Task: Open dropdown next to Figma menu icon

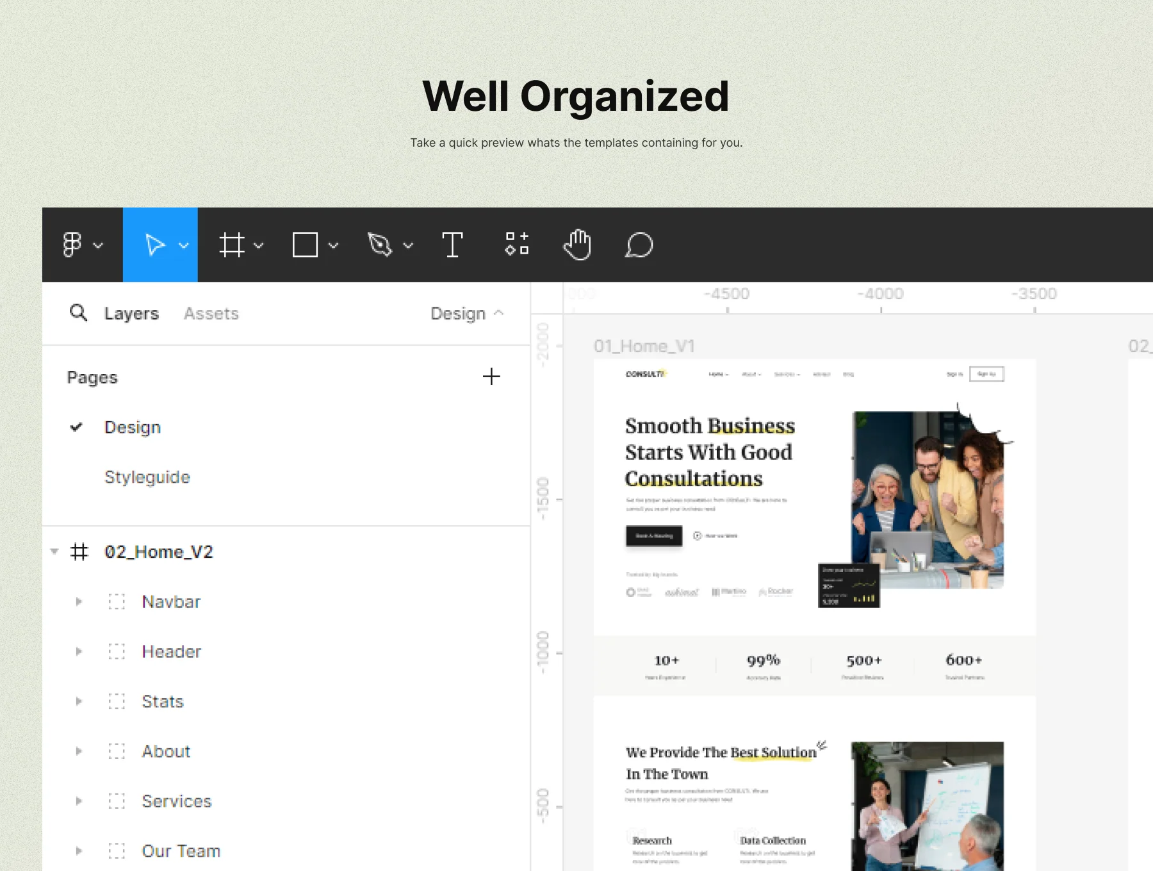Action: 98,245
